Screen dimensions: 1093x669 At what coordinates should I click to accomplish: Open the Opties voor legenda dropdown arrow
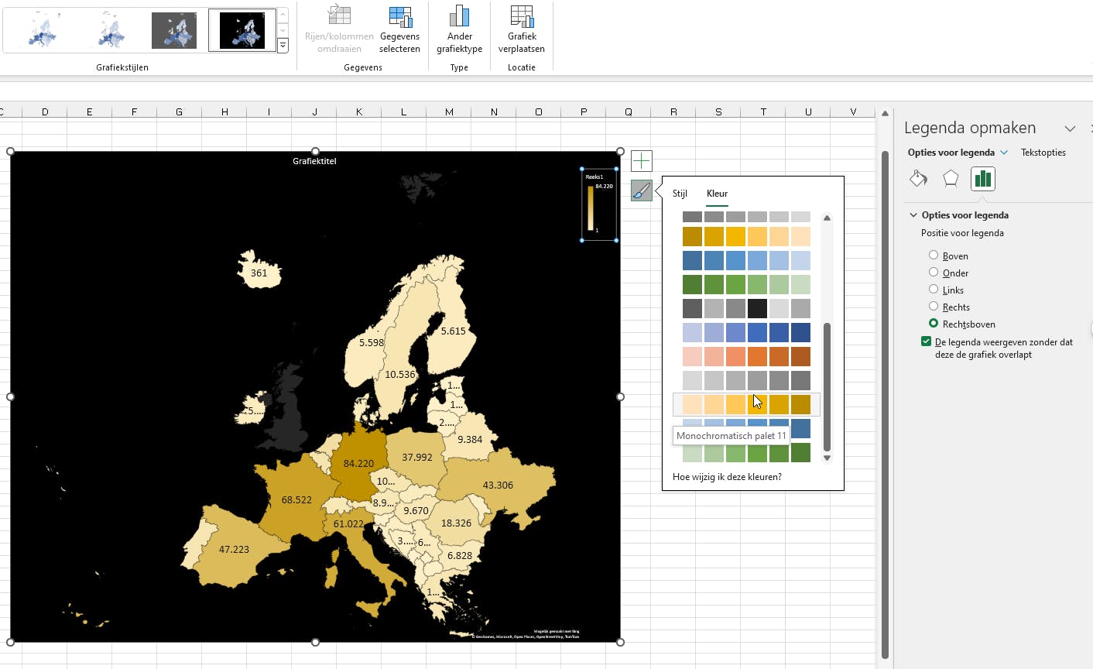click(1004, 153)
